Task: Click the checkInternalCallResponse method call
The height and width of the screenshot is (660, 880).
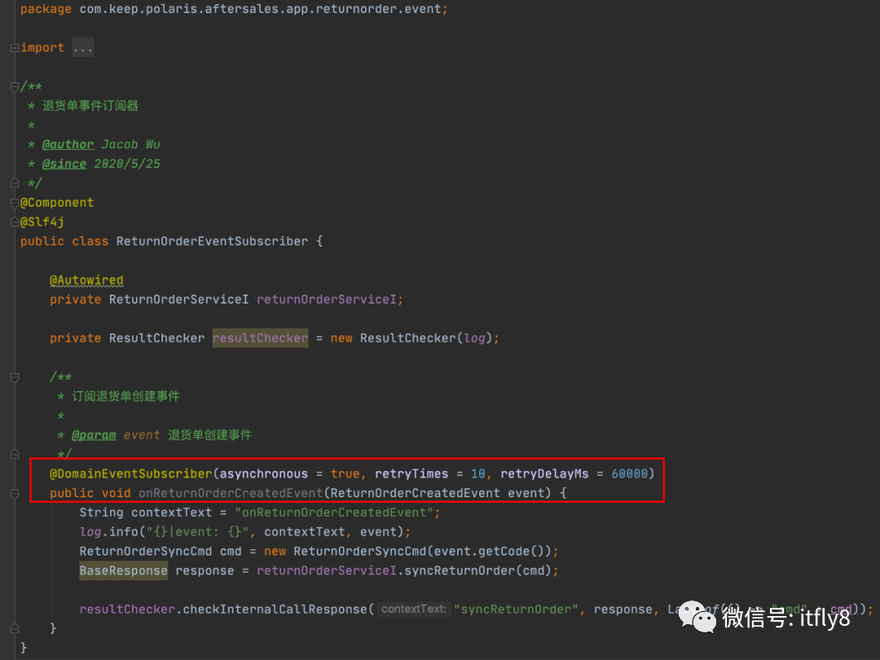Action: [275, 610]
